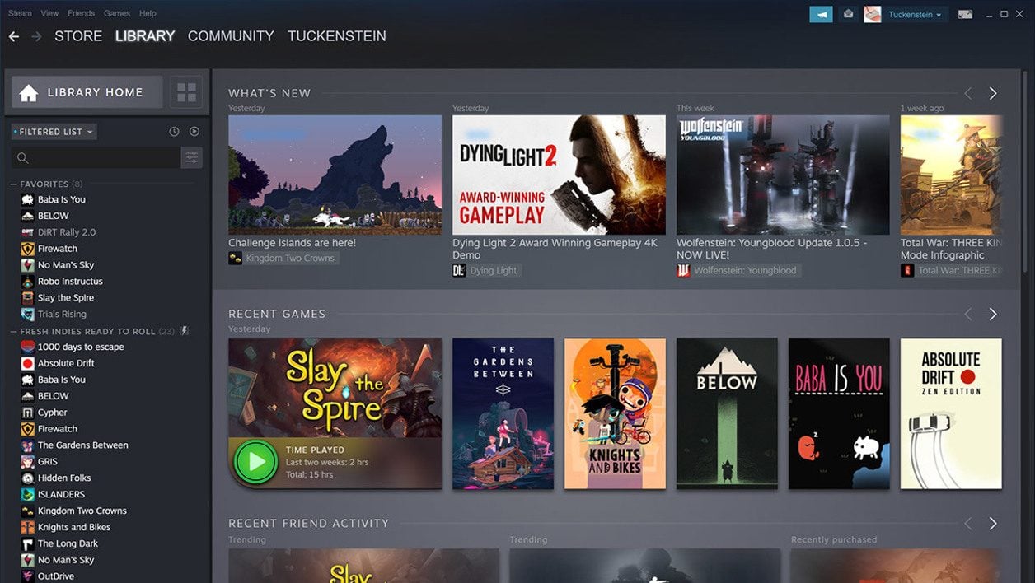This screenshot has height=583, width=1035.
Task: Open BELOW game cover
Action: pyautogui.click(x=727, y=413)
